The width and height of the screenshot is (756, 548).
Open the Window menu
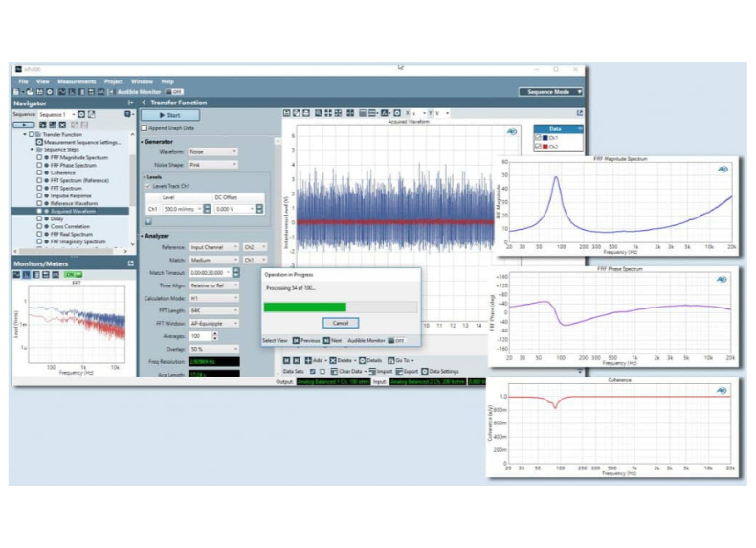click(x=142, y=81)
